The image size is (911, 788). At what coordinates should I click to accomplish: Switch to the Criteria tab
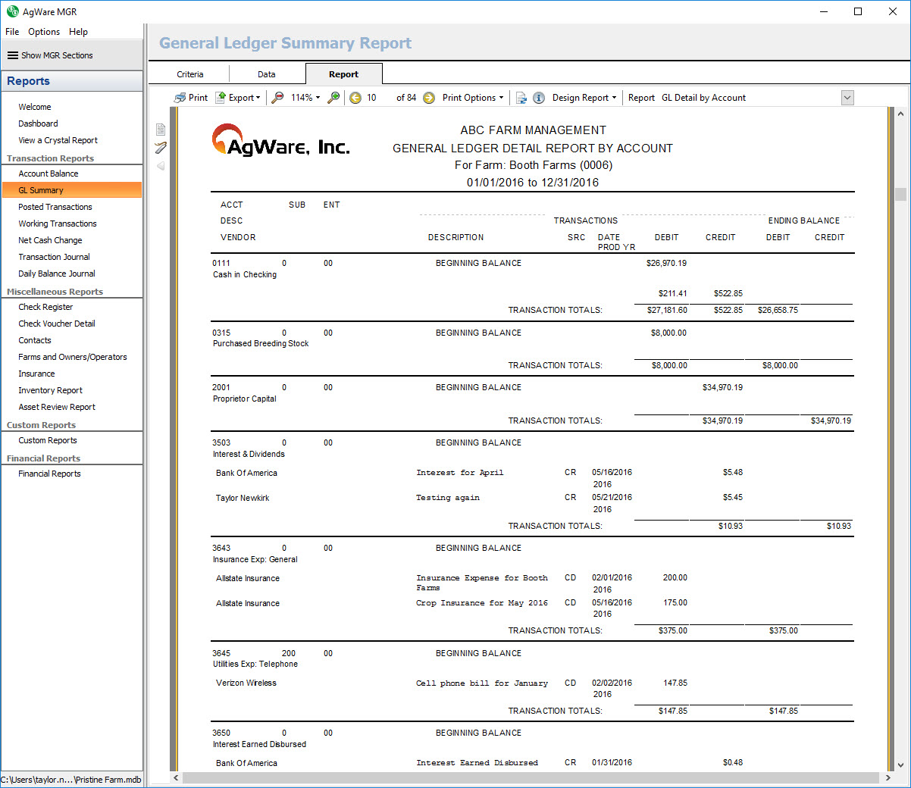[190, 74]
